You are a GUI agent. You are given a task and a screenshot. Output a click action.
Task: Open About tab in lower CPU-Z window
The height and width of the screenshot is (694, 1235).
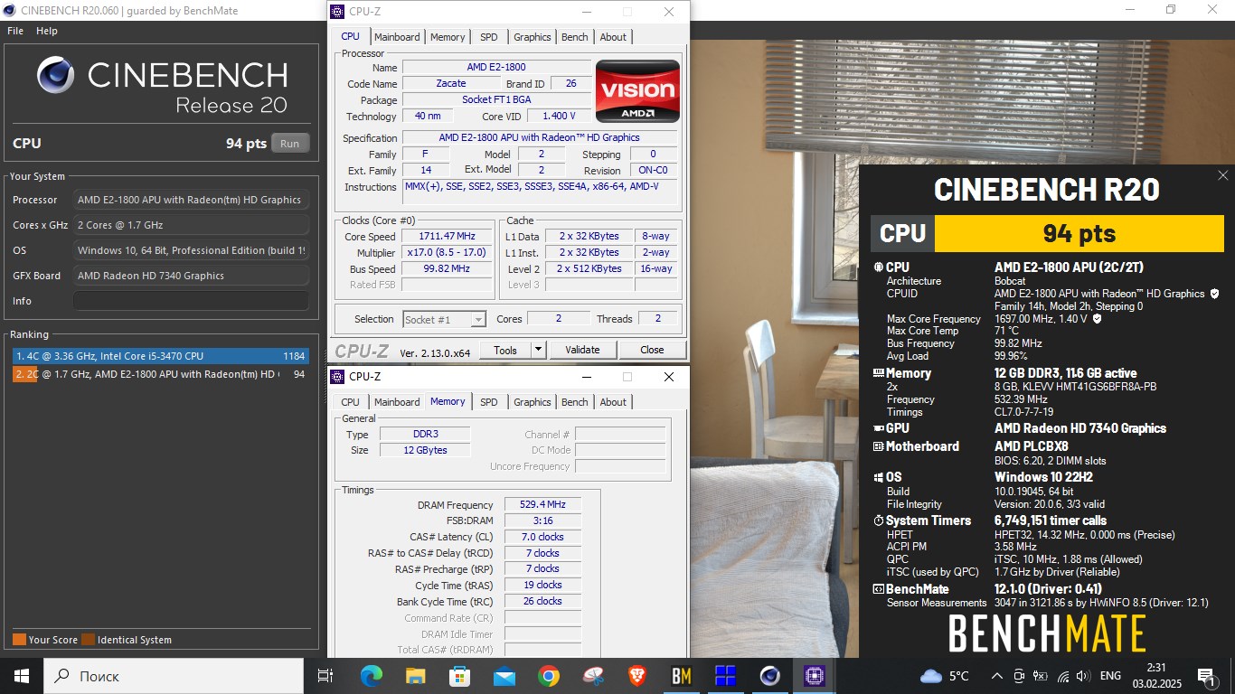613,402
